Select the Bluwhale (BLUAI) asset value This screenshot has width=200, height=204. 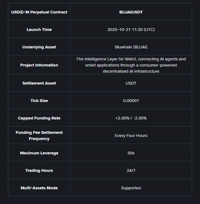pos(131,47)
